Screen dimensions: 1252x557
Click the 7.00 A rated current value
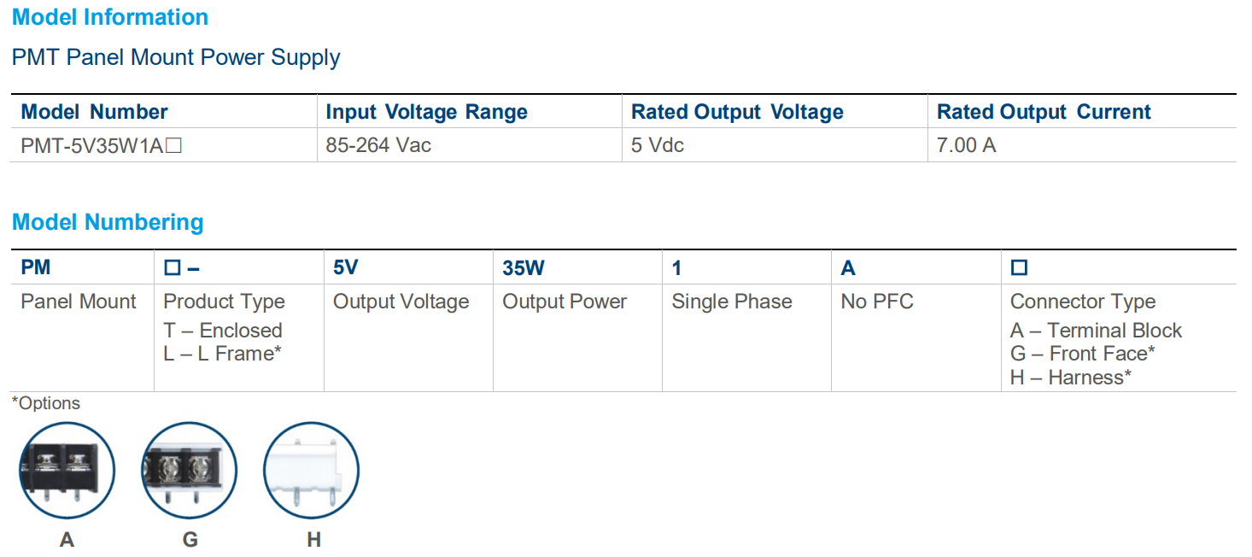point(966,145)
